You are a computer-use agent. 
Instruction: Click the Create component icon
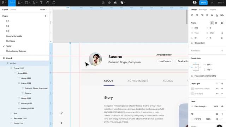tap(109, 3)
